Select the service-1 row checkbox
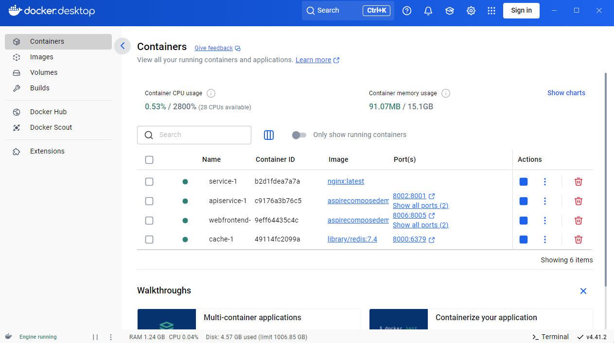 coord(149,182)
